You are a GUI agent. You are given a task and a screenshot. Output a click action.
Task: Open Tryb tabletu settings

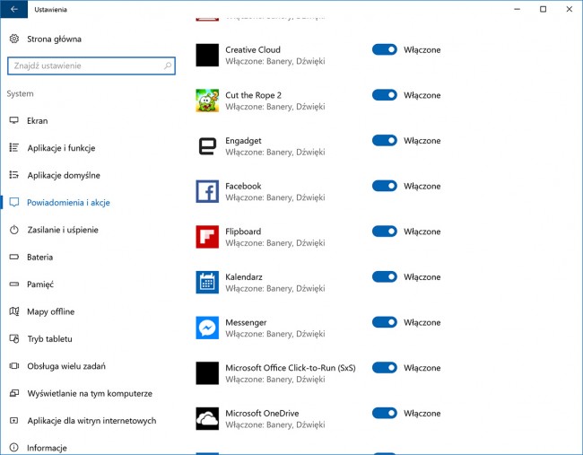pyautogui.click(x=50, y=339)
